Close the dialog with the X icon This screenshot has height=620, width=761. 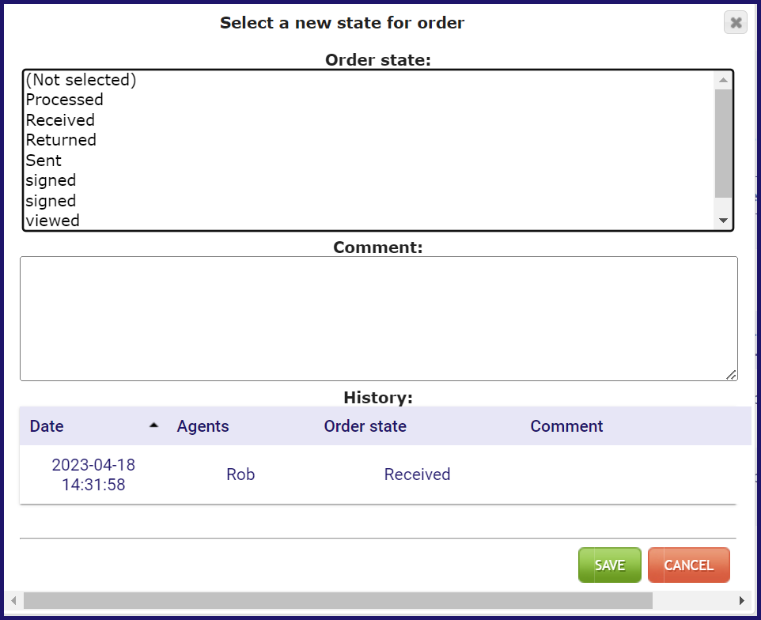[x=736, y=23]
